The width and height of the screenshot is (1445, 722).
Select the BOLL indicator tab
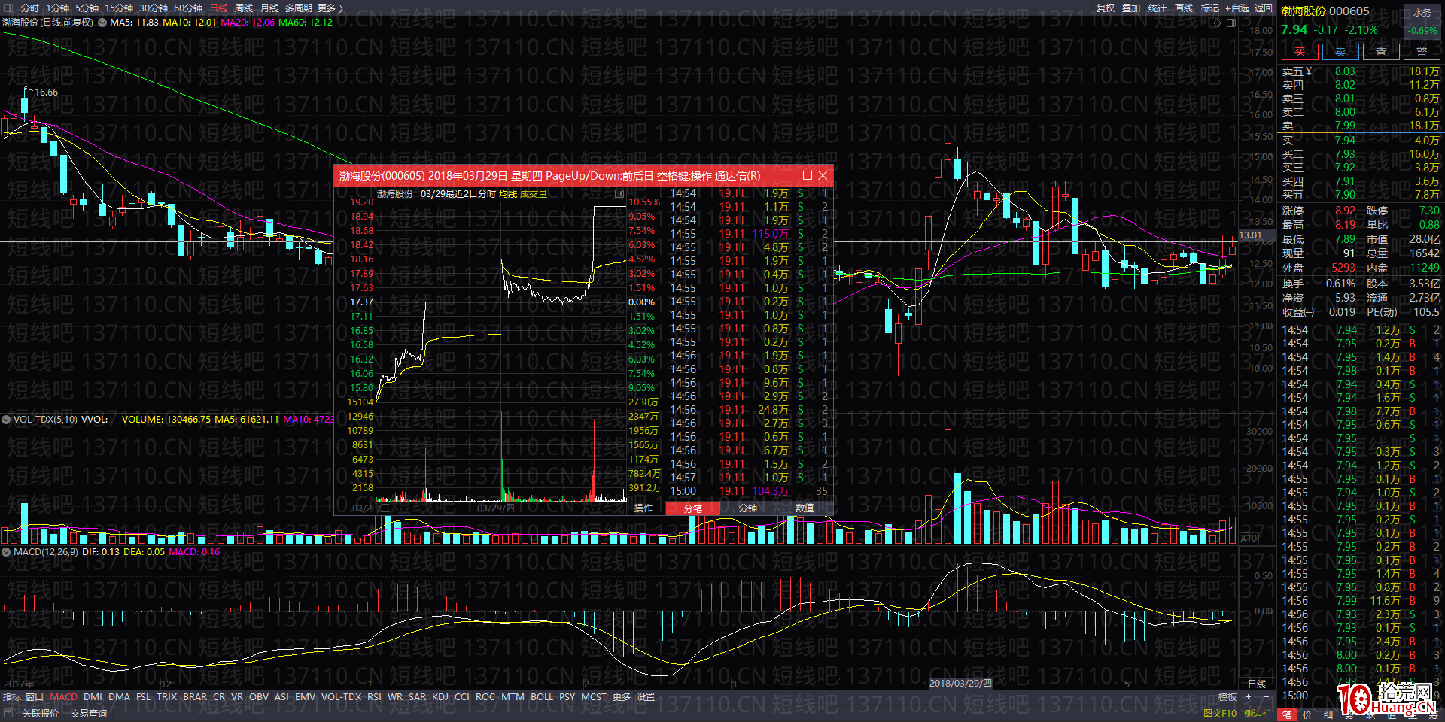tap(542, 697)
